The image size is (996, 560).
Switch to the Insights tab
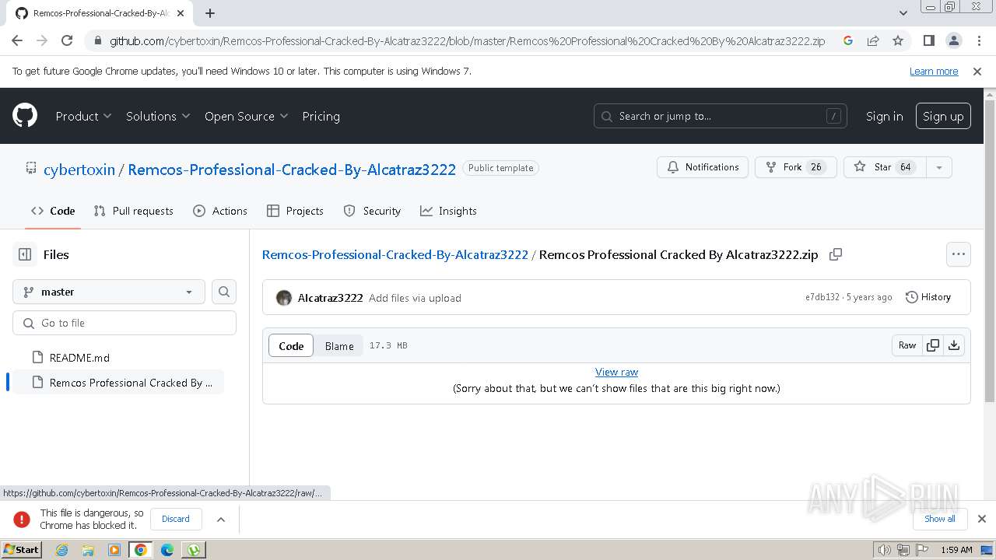click(448, 211)
